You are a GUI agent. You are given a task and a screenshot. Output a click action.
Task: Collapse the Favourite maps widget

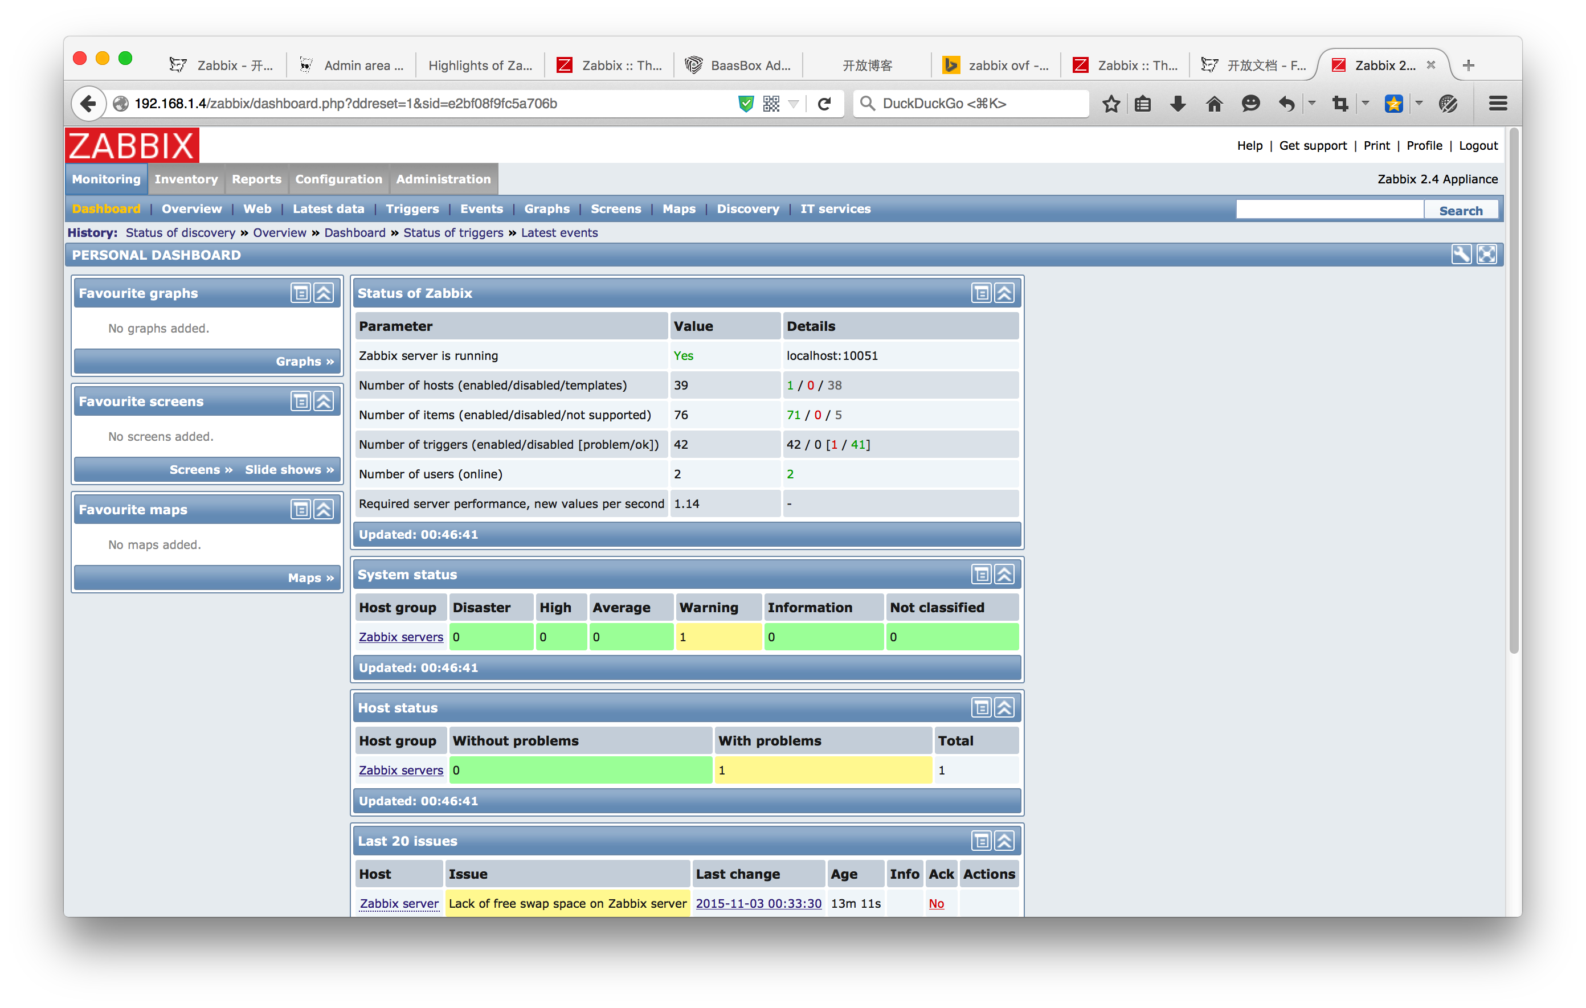pyautogui.click(x=324, y=509)
